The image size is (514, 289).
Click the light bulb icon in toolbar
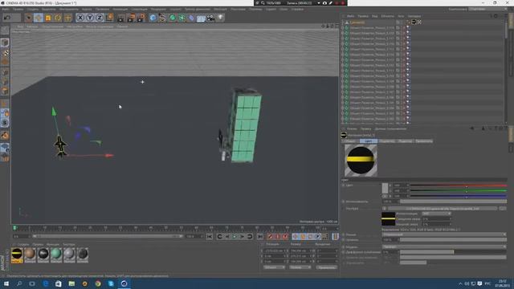[x=221, y=18]
